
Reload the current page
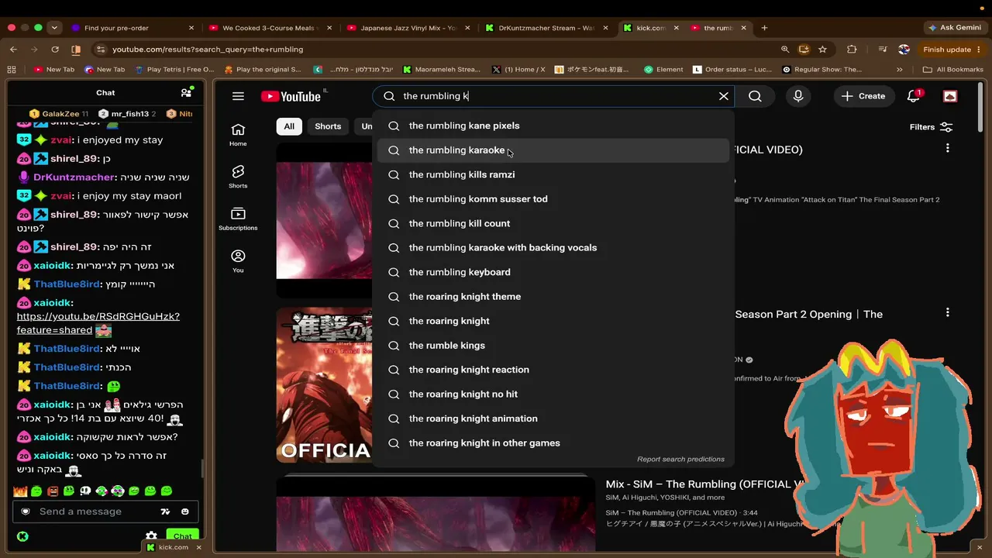[x=55, y=50]
